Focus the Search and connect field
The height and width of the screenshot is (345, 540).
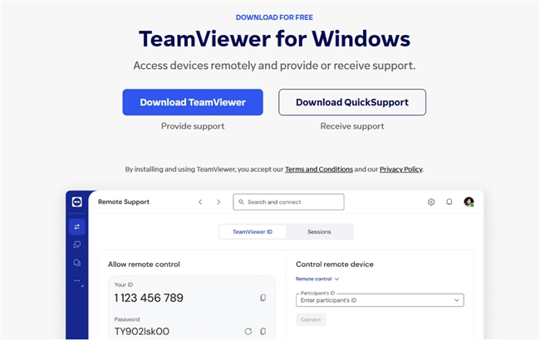[288, 202]
